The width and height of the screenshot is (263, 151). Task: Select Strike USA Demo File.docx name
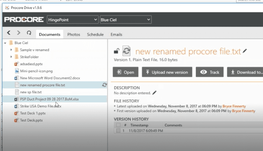point(41,106)
